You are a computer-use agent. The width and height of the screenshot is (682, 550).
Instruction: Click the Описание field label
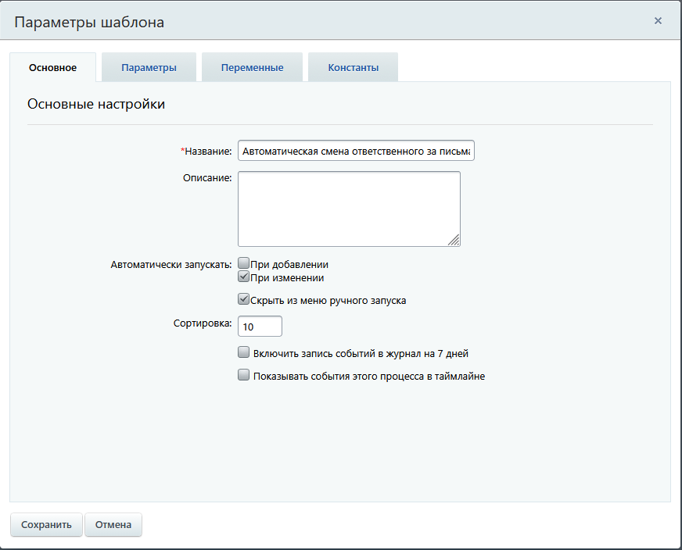point(206,178)
